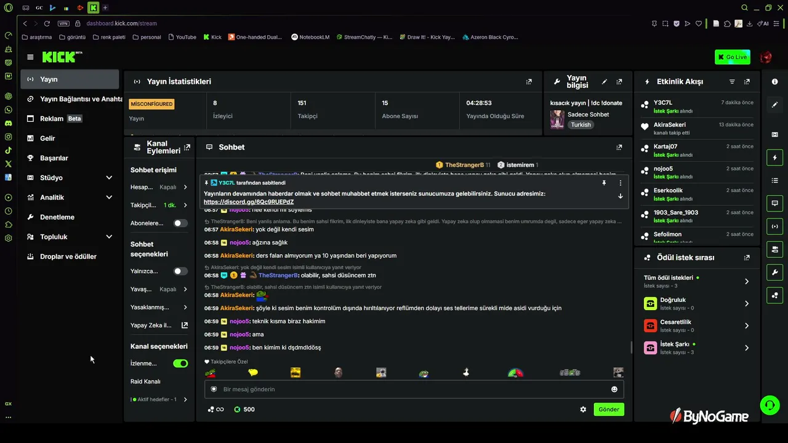Viewport: 788px width, 443px height.
Task: Click the lightning bolt icon in right rail
Action: coord(774,158)
